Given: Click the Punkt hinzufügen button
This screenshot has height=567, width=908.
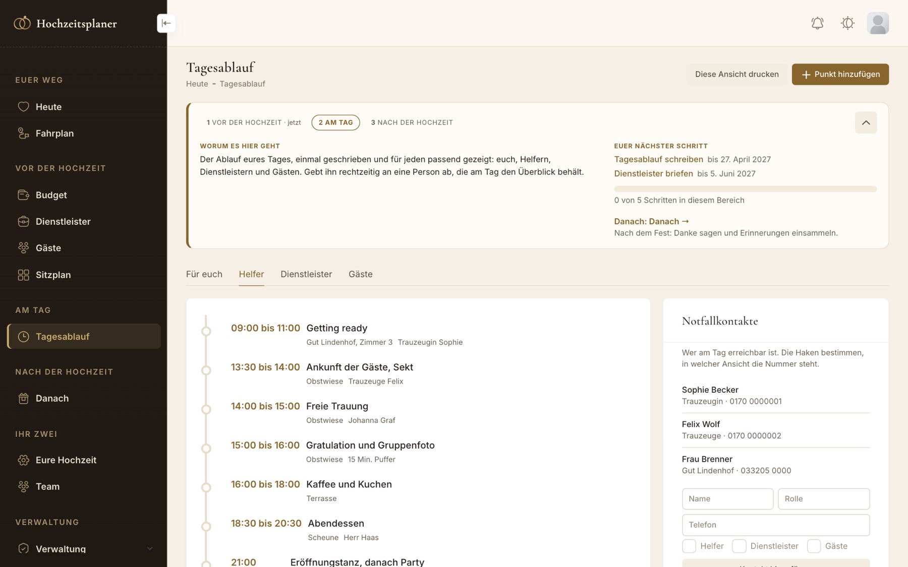Looking at the screenshot, I should (840, 74).
